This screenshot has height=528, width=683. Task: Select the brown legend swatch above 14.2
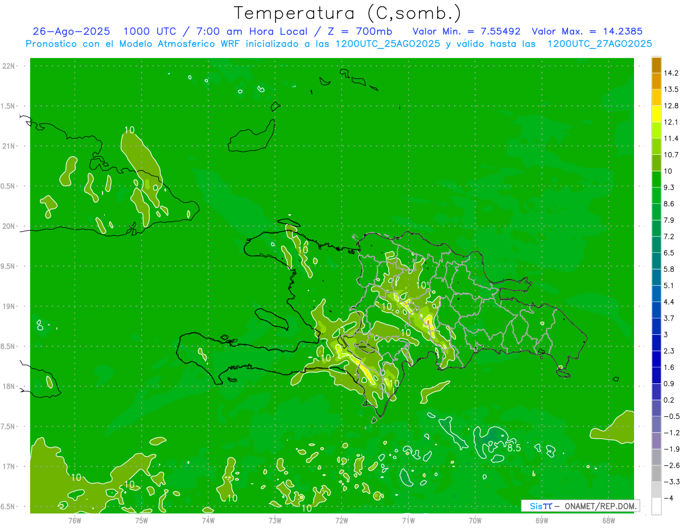pyautogui.click(x=656, y=65)
